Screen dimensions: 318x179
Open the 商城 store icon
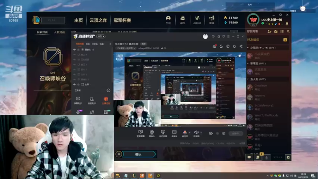point(212,20)
